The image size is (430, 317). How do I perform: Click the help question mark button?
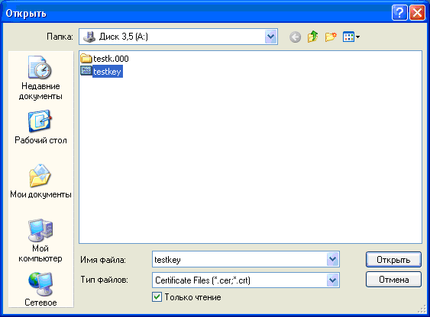[x=399, y=13]
